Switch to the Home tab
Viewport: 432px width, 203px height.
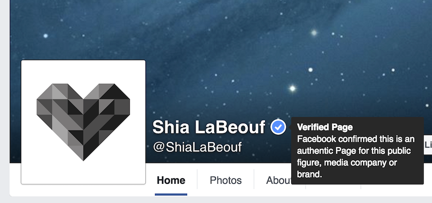pos(171,180)
